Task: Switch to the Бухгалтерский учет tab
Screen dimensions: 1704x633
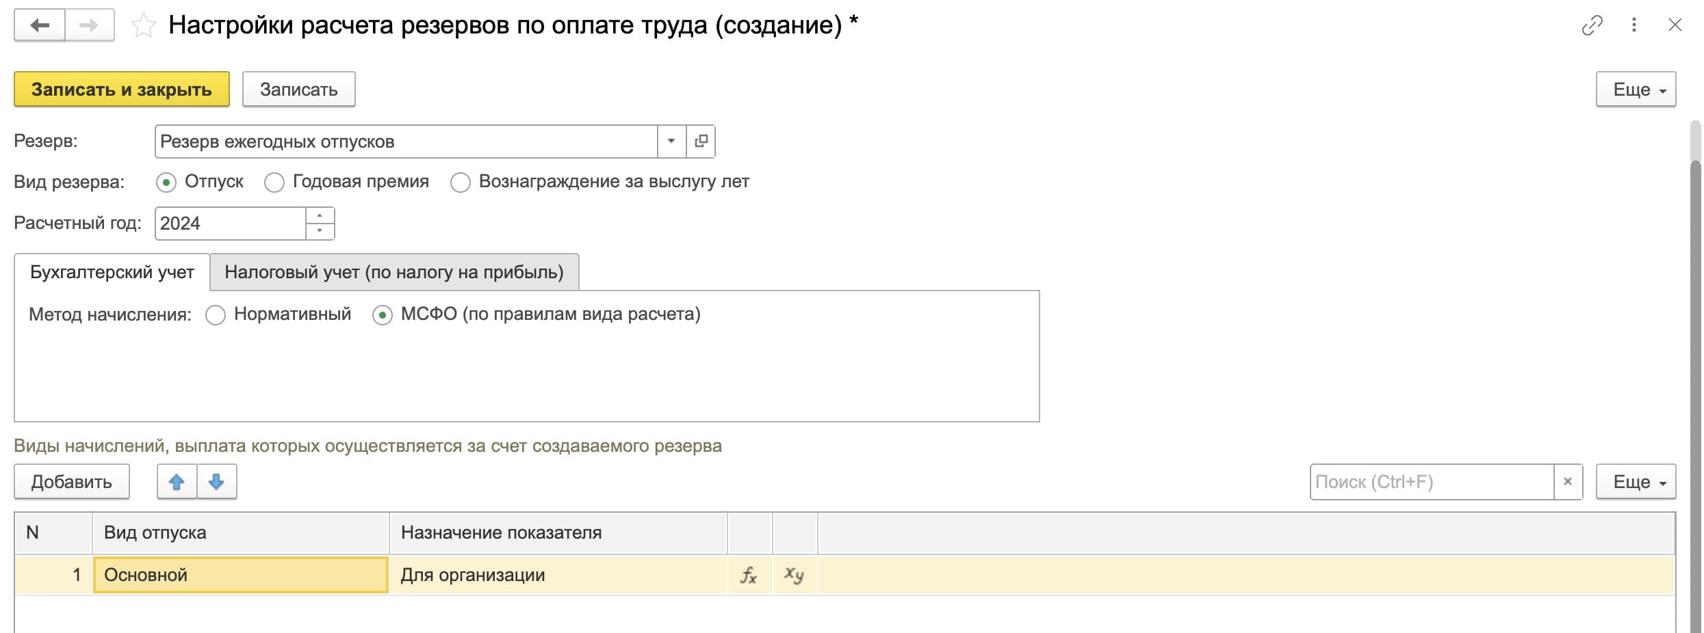Action: (112, 272)
